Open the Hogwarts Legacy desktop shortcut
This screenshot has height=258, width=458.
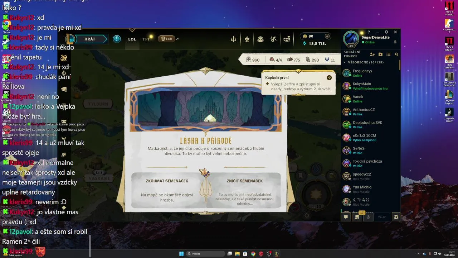[449, 115]
